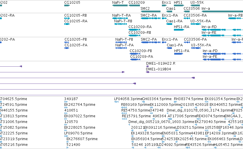Click the arrow glyph beneath HPS1-PA

tap(179, 54)
